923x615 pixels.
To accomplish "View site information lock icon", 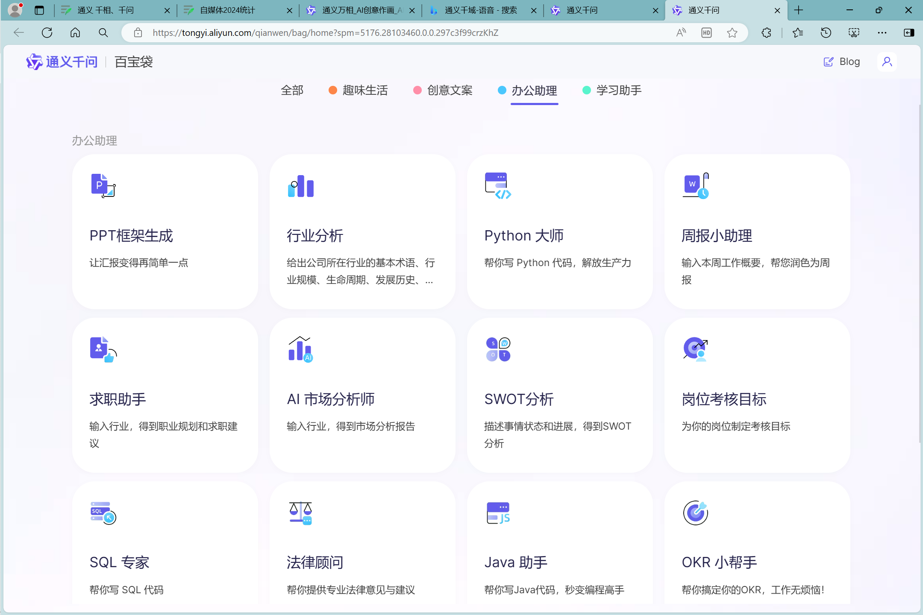I will pyautogui.click(x=138, y=33).
